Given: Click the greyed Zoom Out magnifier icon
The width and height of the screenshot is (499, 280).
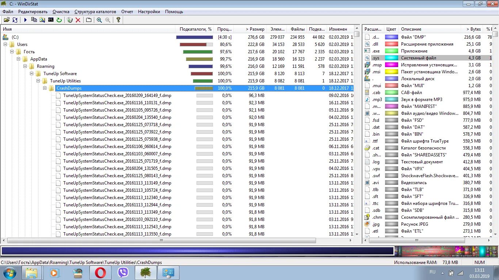Looking at the screenshot, I should [x=108, y=20].
